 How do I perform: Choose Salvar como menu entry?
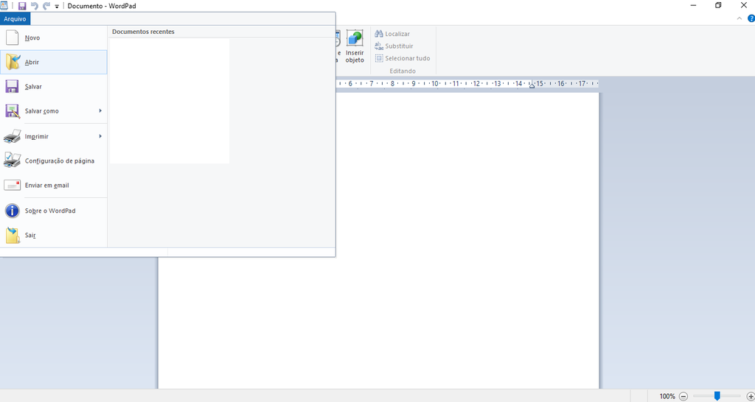click(53, 111)
